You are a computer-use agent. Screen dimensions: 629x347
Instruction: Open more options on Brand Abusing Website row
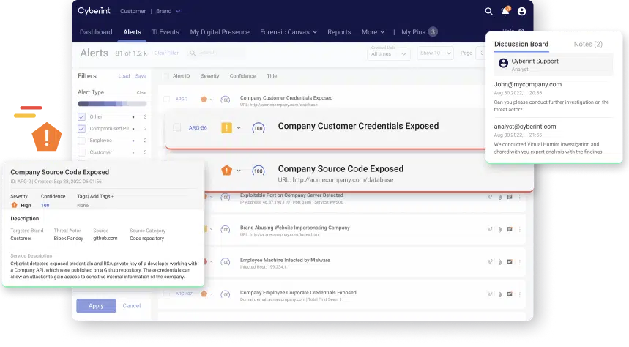[519, 229]
